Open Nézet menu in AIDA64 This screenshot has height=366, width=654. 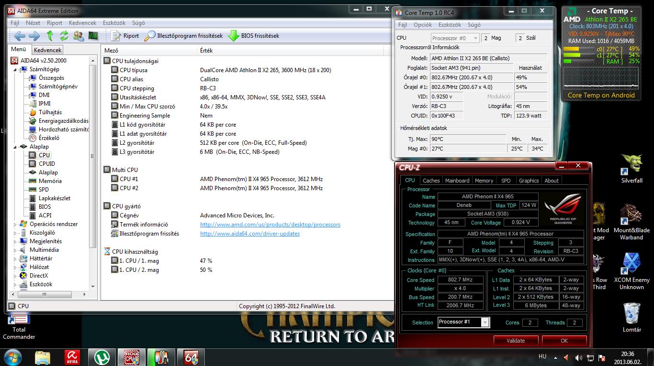tap(33, 23)
